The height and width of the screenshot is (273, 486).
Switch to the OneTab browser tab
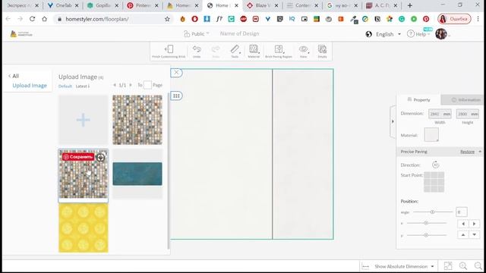pyautogui.click(x=64, y=5)
